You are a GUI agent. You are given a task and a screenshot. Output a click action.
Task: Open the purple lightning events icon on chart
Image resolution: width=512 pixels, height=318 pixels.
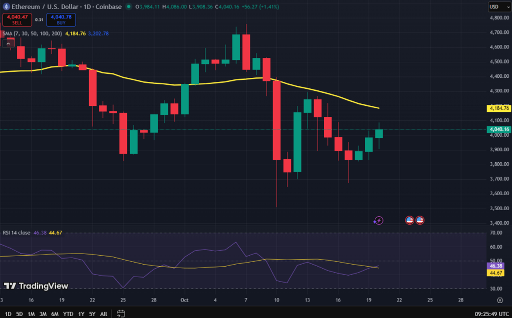pos(378,220)
